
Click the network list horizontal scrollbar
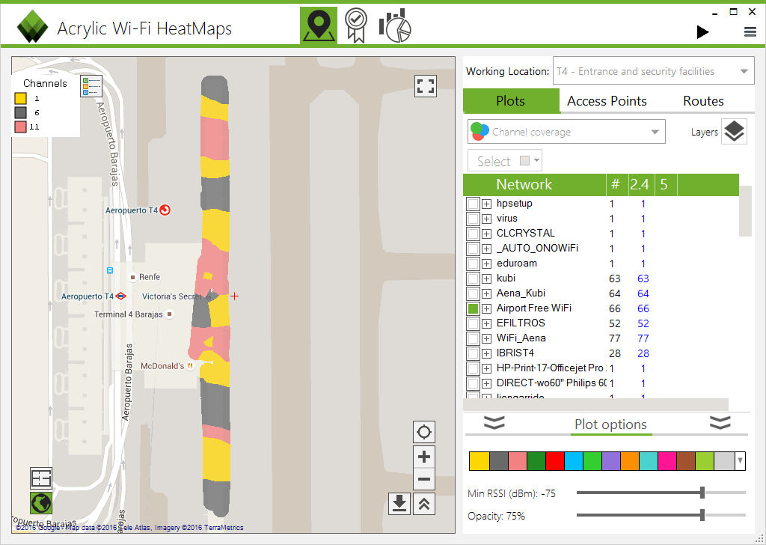(x=595, y=404)
